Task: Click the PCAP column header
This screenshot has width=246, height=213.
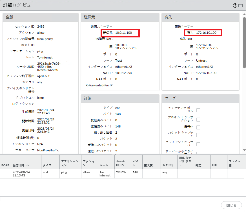Action: (5, 165)
